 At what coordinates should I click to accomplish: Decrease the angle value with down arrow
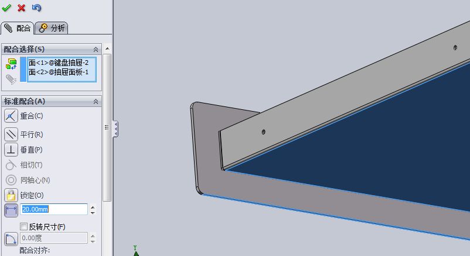93,241
